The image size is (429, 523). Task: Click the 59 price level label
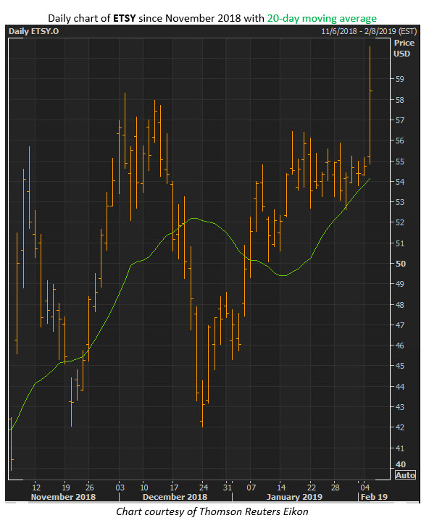point(399,79)
